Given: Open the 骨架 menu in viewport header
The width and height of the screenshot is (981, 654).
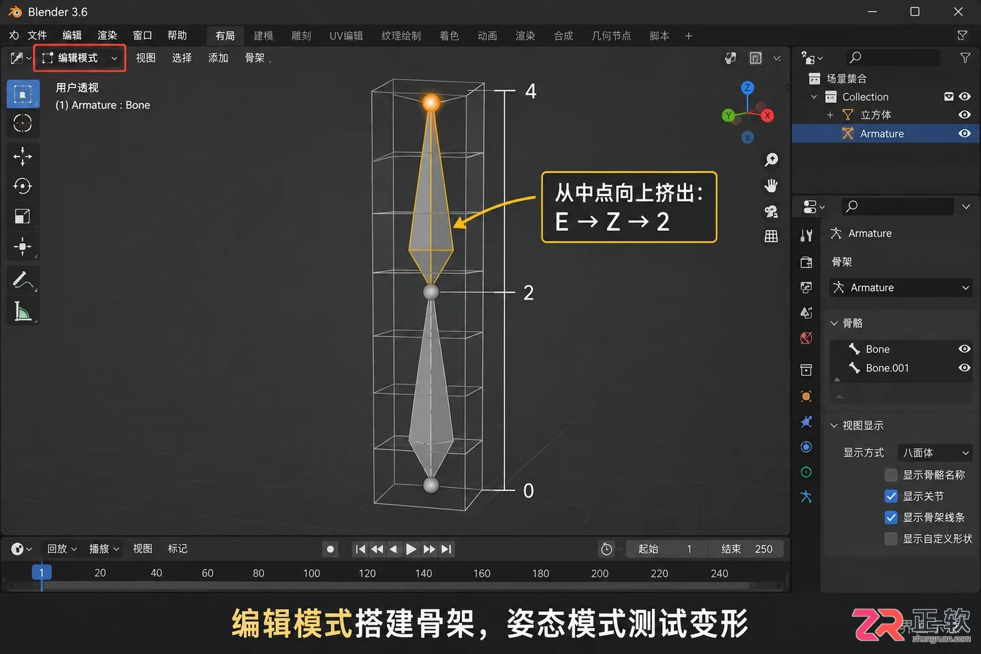Looking at the screenshot, I should pyautogui.click(x=255, y=58).
